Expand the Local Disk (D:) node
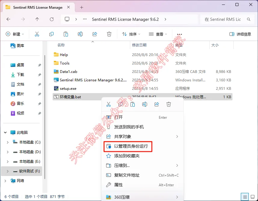Viewport: 258px width, 201px height. click(8, 152)
